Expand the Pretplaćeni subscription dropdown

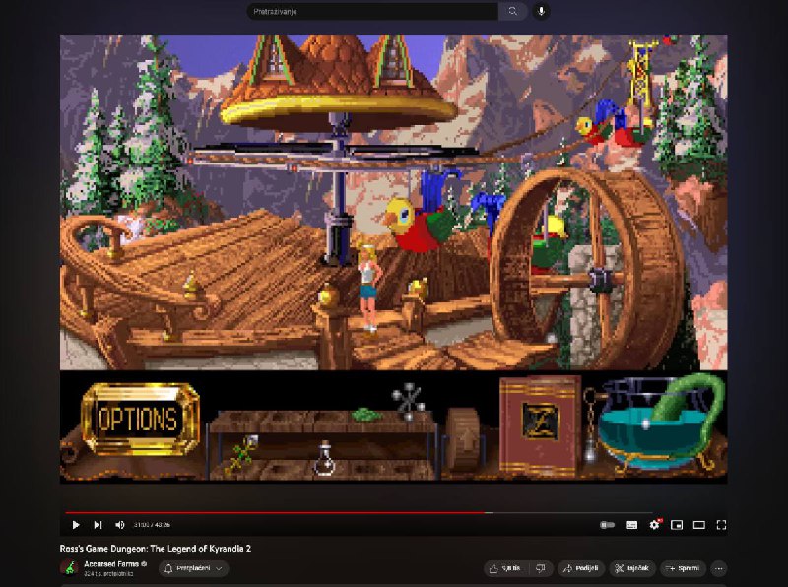pyautogui.click(x=193, y=568)
